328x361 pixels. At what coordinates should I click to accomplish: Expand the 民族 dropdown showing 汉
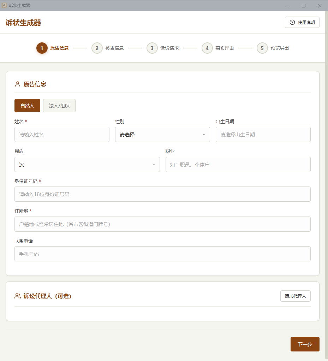[x=87, y=165]
